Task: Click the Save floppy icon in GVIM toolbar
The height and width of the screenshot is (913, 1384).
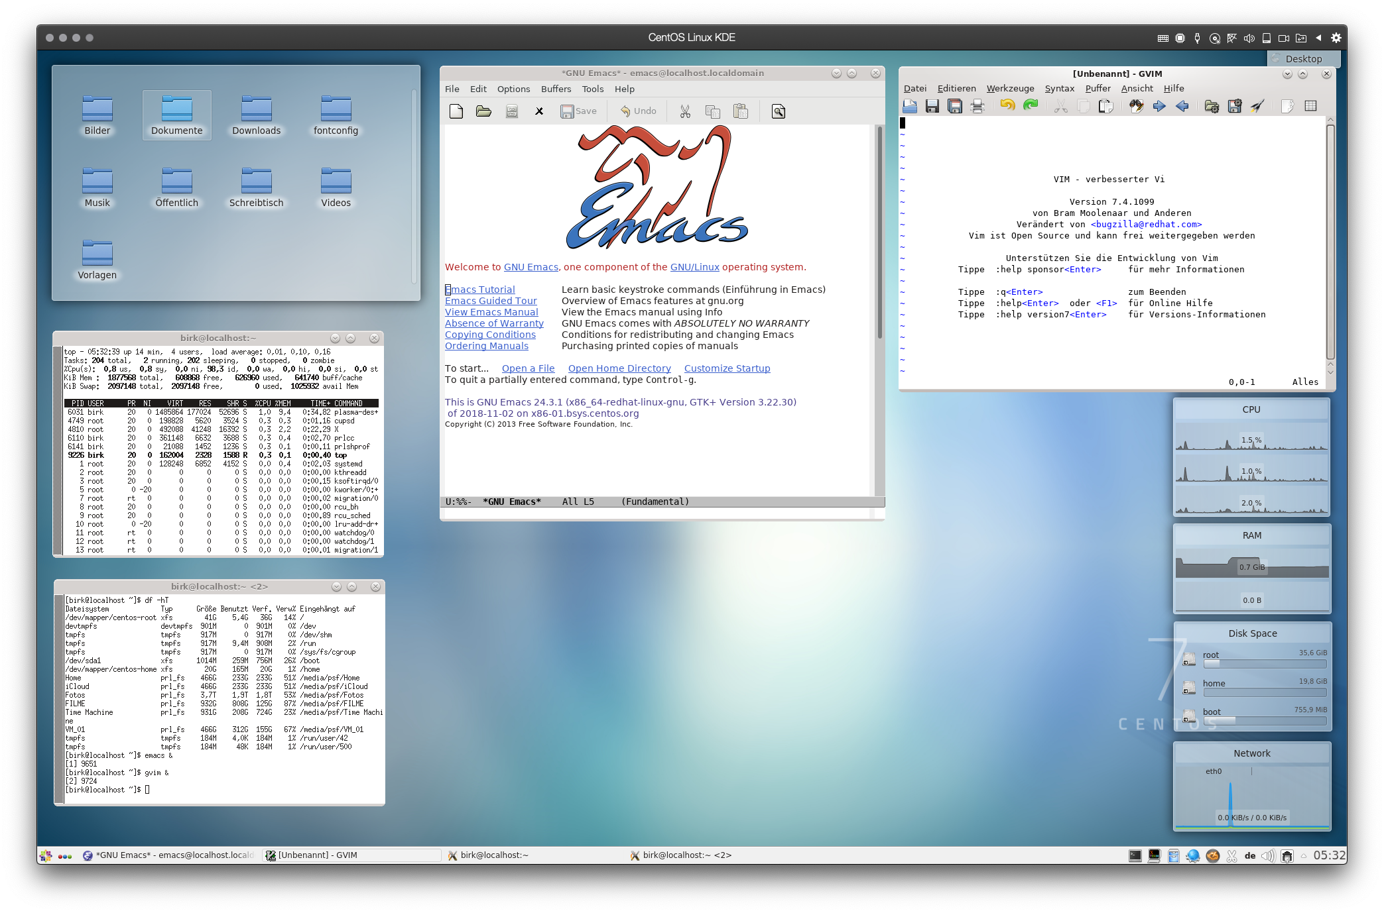Action: click(932, 106)
